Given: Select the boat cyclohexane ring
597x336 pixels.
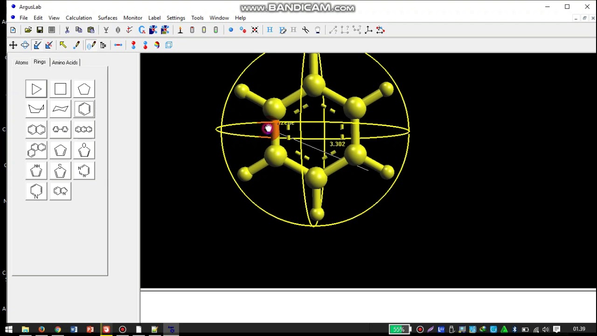Looking at the screenshot, I should click(36, 109).
